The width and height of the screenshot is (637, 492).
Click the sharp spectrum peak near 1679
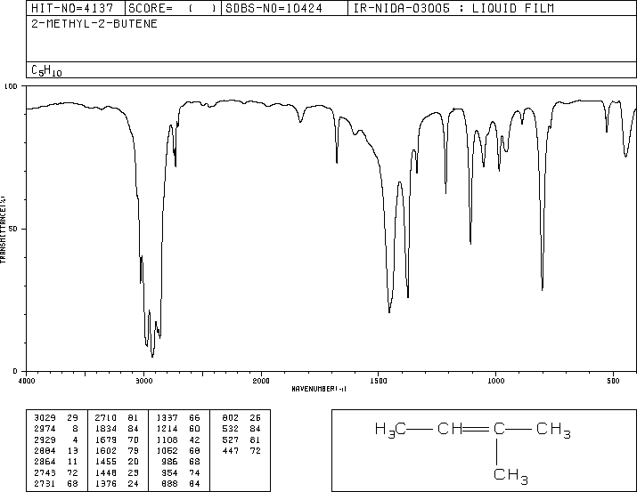tap(337, 162)
